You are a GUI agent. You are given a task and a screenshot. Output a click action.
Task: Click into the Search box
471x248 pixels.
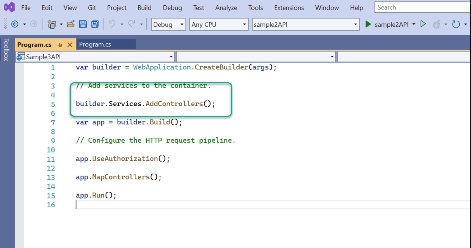coord(422,7)
